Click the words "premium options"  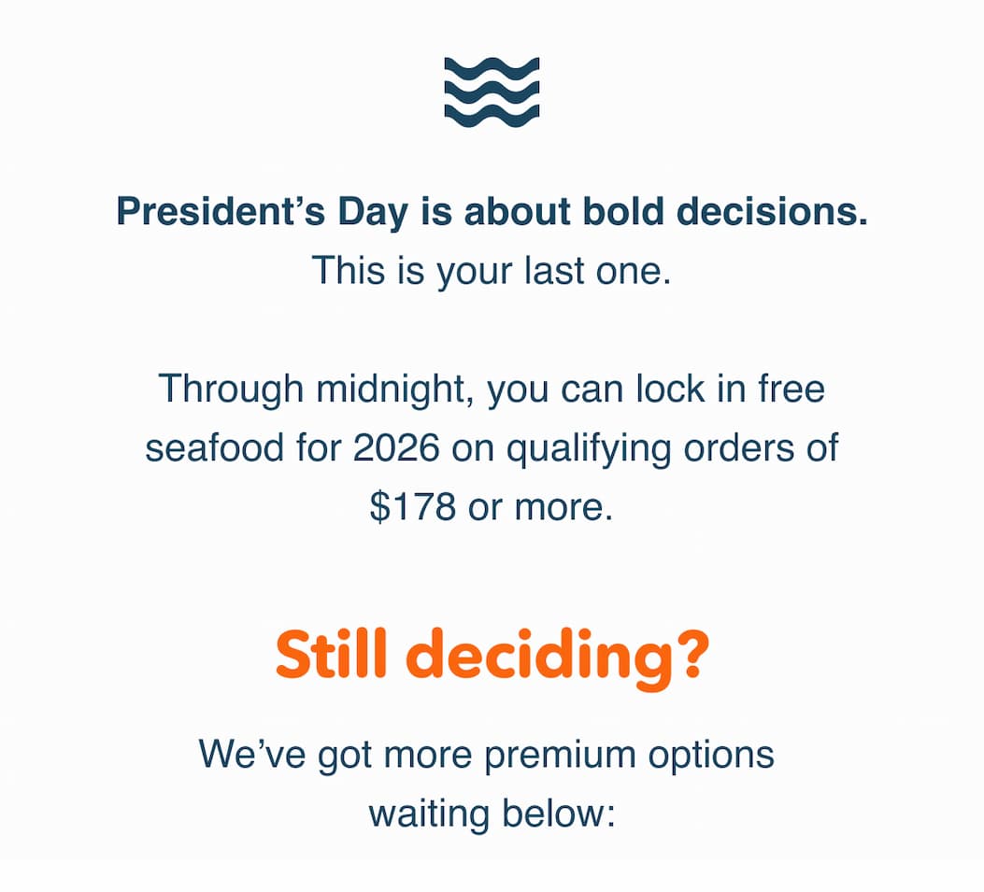629,754
